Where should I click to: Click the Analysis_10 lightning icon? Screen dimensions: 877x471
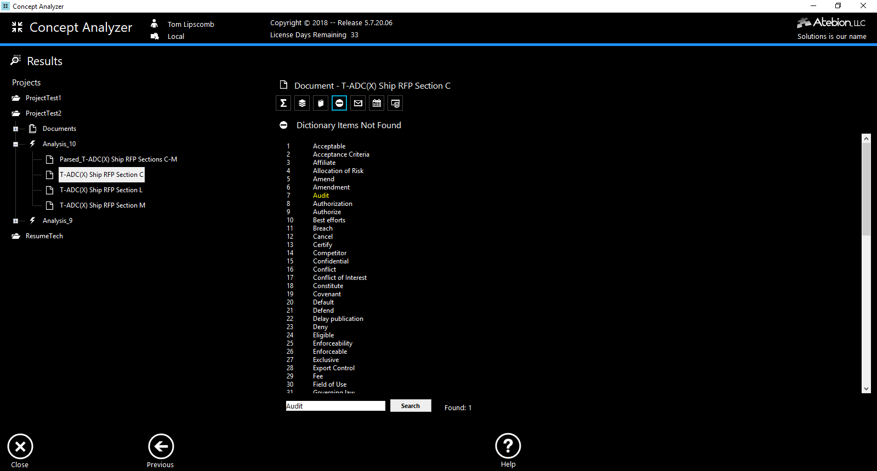coord(32,143)
